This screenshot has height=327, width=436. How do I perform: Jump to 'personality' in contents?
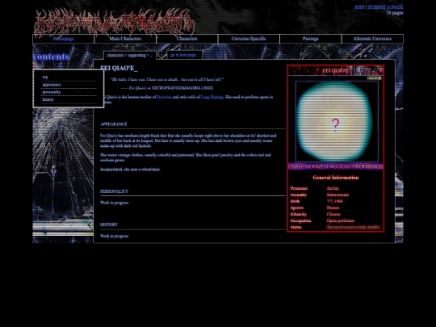pos(52,92)
